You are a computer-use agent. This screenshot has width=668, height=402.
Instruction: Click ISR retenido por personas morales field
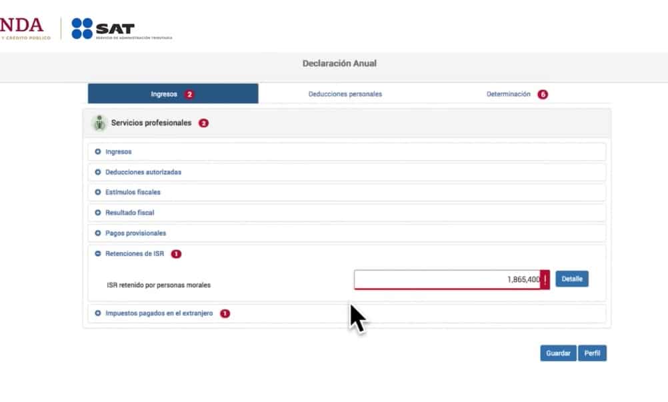click(x=447, y=280)
